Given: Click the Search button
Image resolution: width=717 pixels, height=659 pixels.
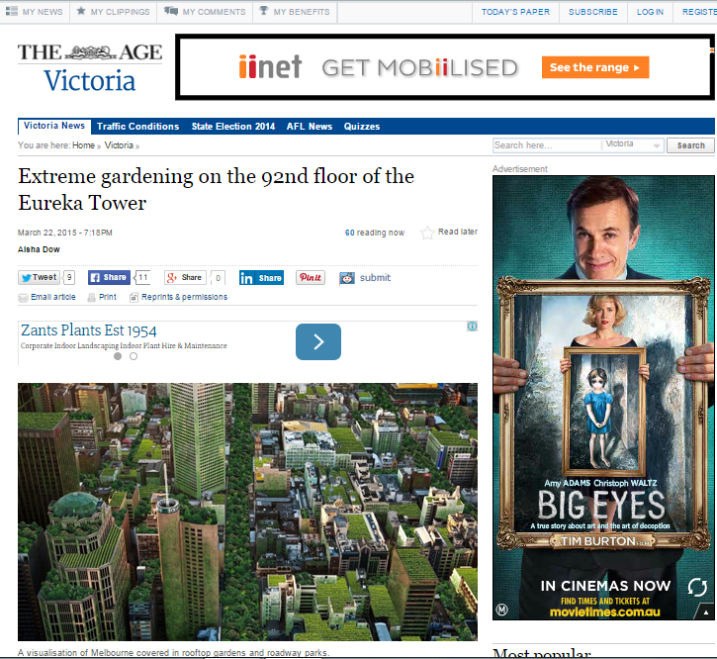Looking at the screenshot, I should [690, 145].
